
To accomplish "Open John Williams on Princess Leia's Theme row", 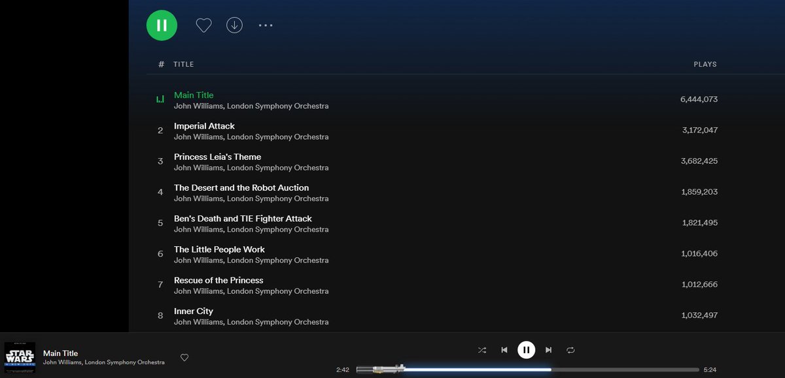I will [198, 168].
